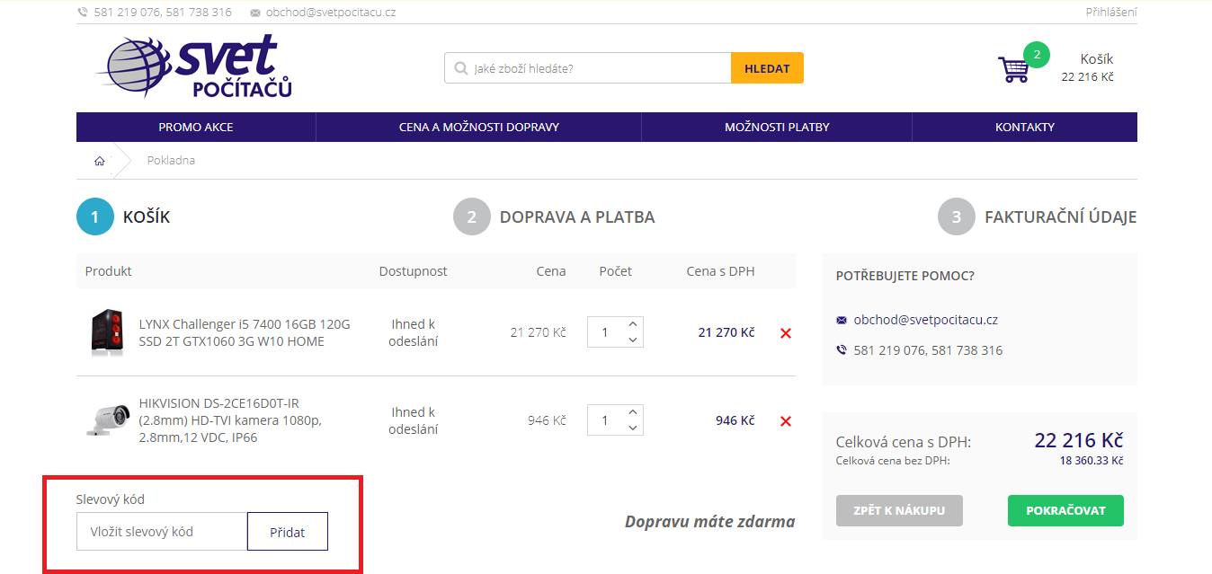Click the home breadcrumb icon

(x=99, y=161)
